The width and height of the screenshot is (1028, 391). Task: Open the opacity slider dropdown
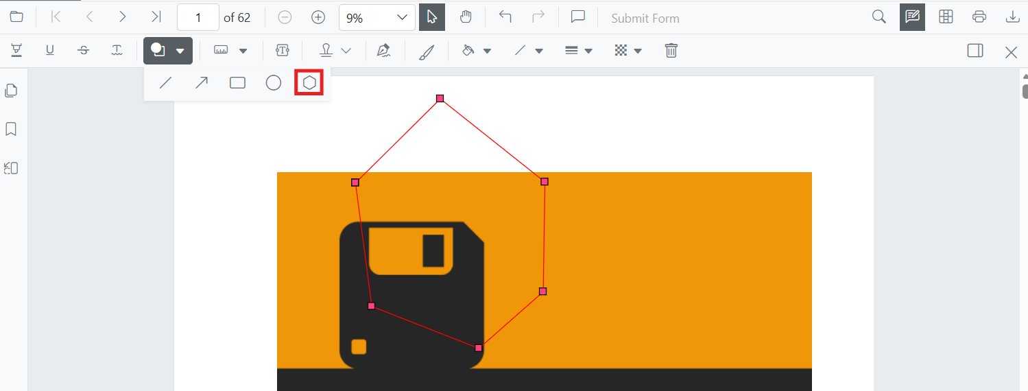point(628,51)
